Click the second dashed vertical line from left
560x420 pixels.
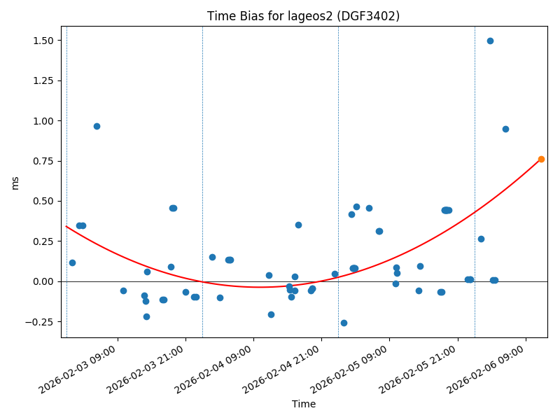tap(202, 182)
